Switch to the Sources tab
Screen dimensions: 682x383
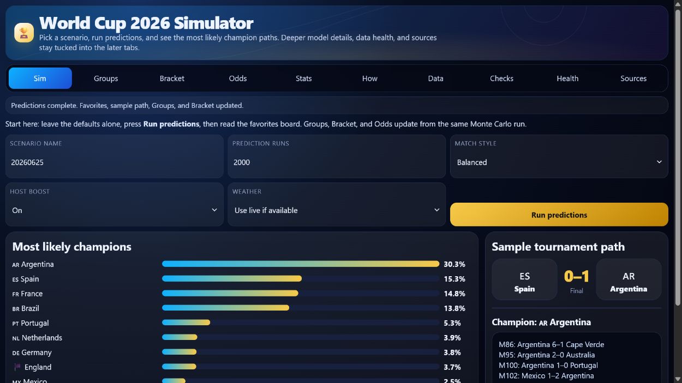pos(633,78)
